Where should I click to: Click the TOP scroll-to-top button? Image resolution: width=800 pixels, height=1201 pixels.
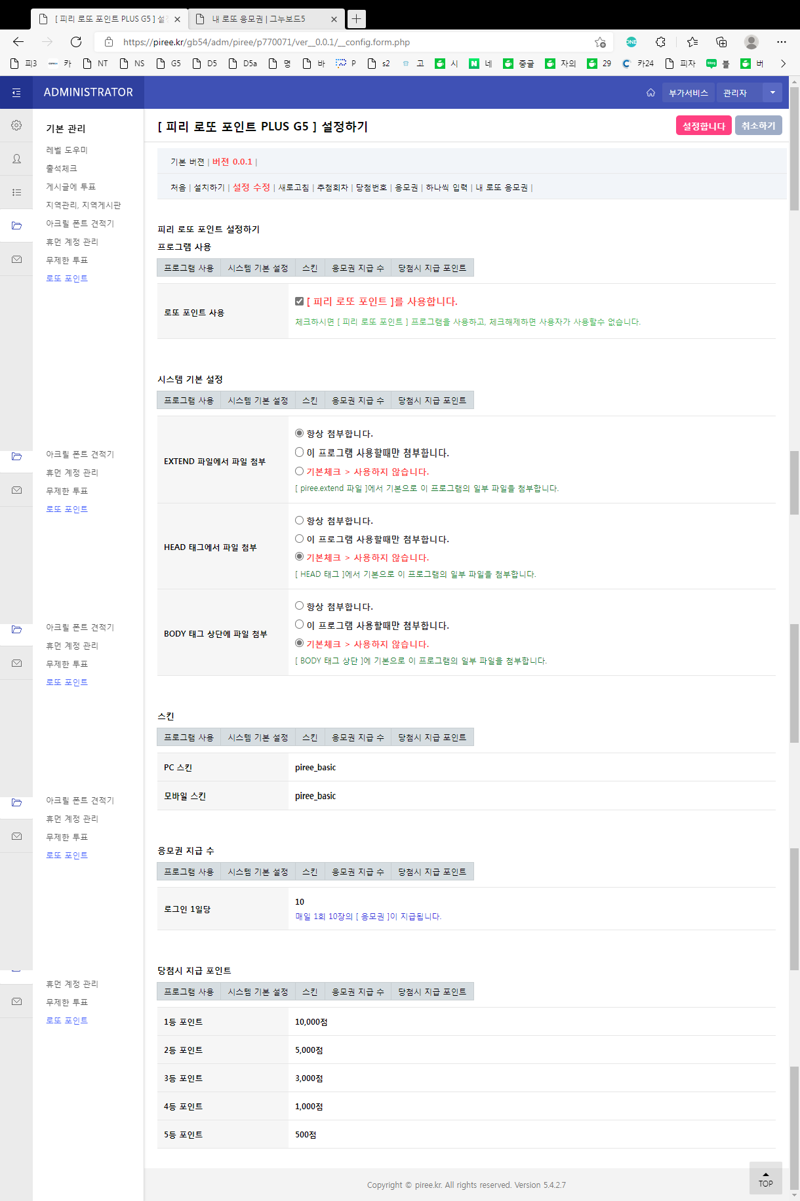point(765,1179)
